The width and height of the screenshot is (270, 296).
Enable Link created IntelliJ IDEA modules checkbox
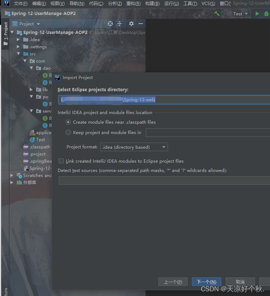[x=61, y=161]
